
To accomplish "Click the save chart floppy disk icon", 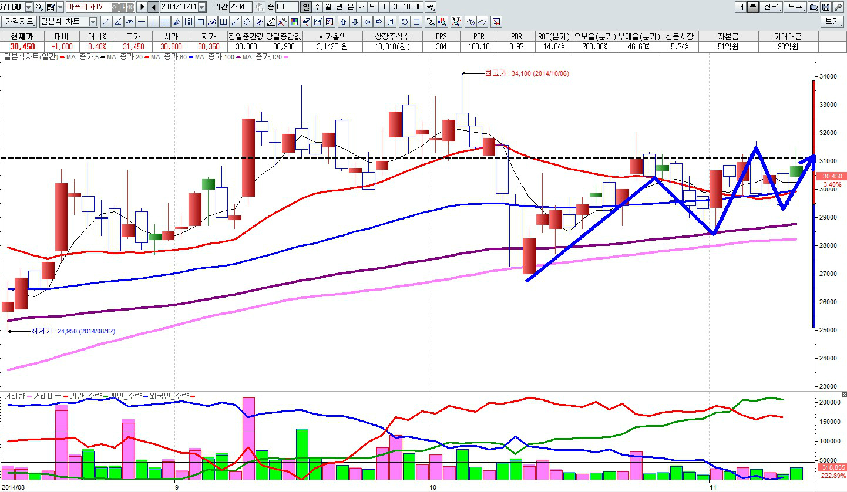I will 825,7.
